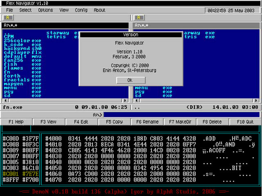Click the F1 Help button

pos(16,122)
